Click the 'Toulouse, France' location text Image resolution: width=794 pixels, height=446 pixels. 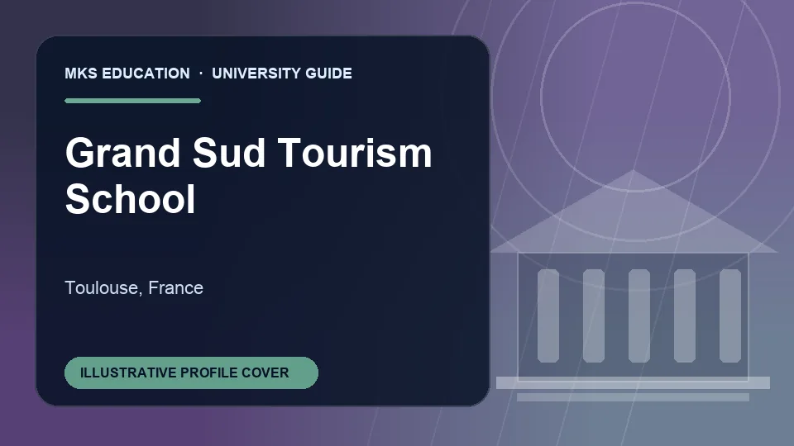(x=134, y=287)
